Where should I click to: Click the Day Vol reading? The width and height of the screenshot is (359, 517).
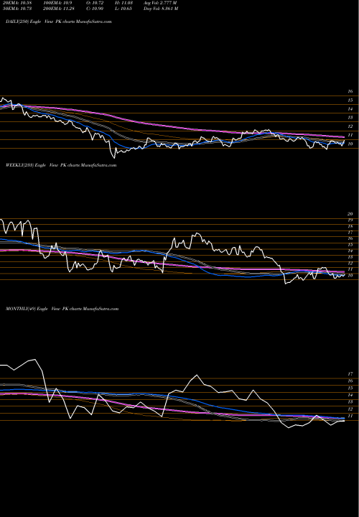(161, 9)
